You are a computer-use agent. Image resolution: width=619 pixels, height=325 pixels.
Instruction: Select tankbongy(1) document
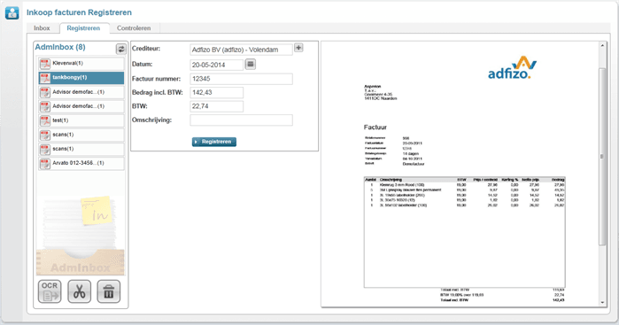pos(81,78)
